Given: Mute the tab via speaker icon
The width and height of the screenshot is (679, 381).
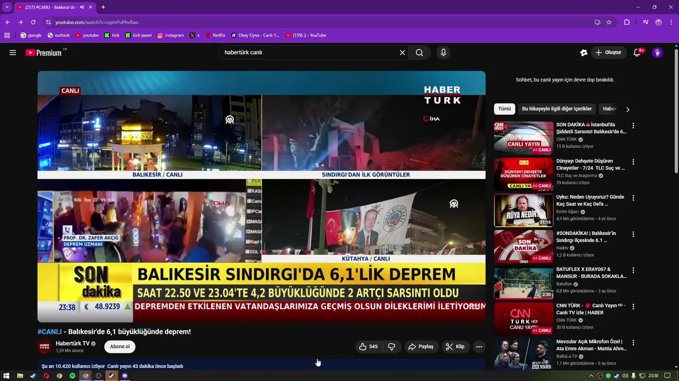Looking at the screenshot, I should [82, 7].
